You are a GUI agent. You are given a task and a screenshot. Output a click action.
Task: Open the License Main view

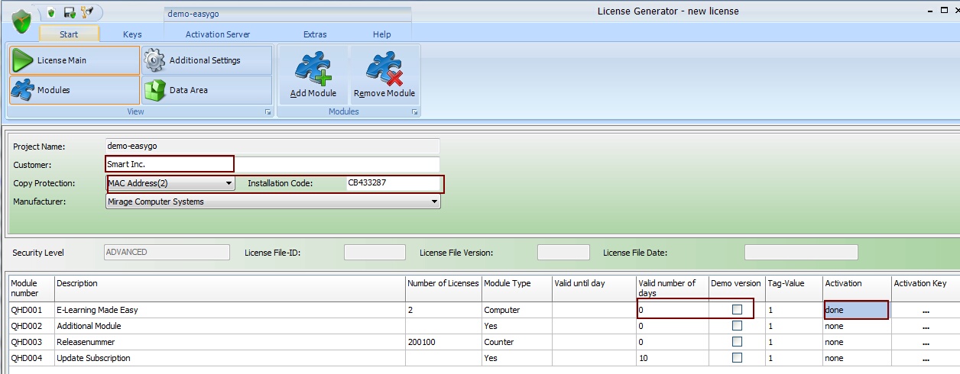pos(74,60)
